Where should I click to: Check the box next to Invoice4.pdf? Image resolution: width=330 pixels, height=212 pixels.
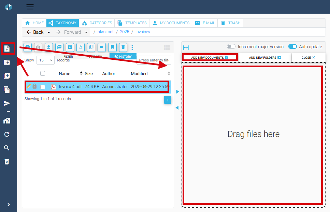point(43,87)
